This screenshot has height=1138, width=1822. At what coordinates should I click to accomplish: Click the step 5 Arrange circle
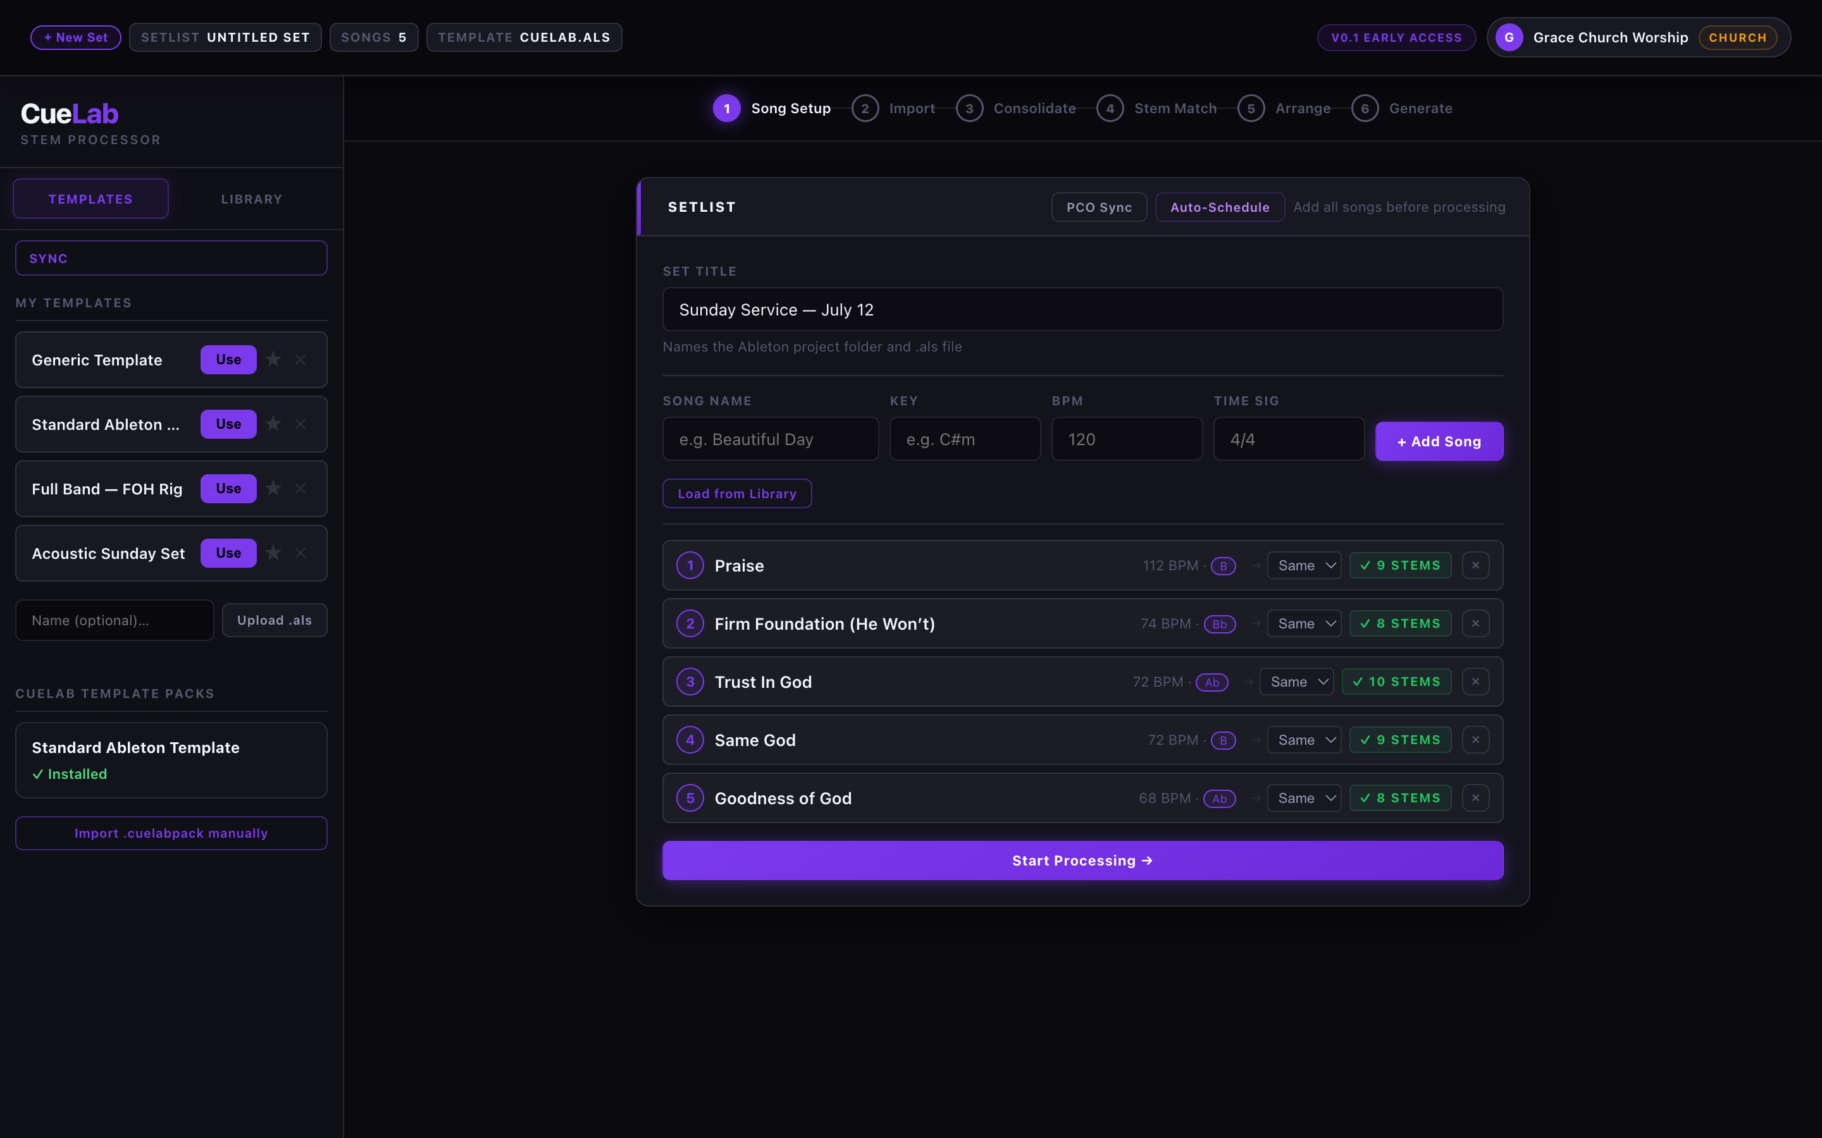(x=1251, y=108)
